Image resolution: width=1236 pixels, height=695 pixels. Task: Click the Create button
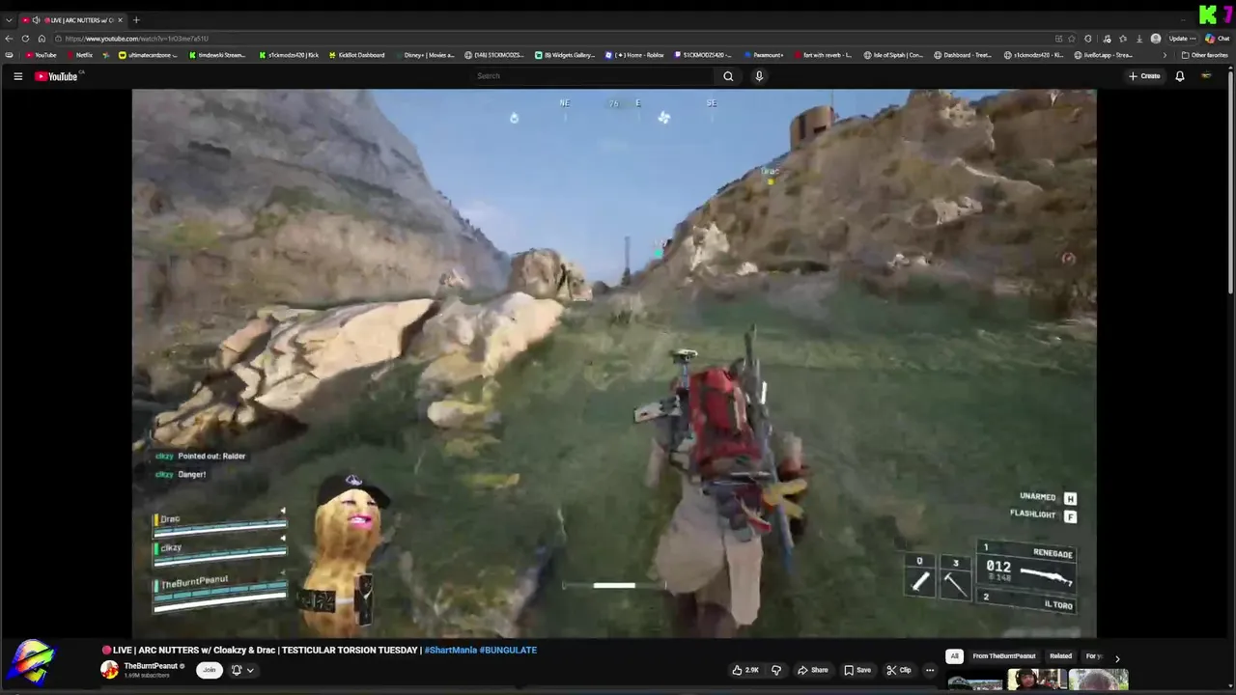click(x=1144, y=76)
